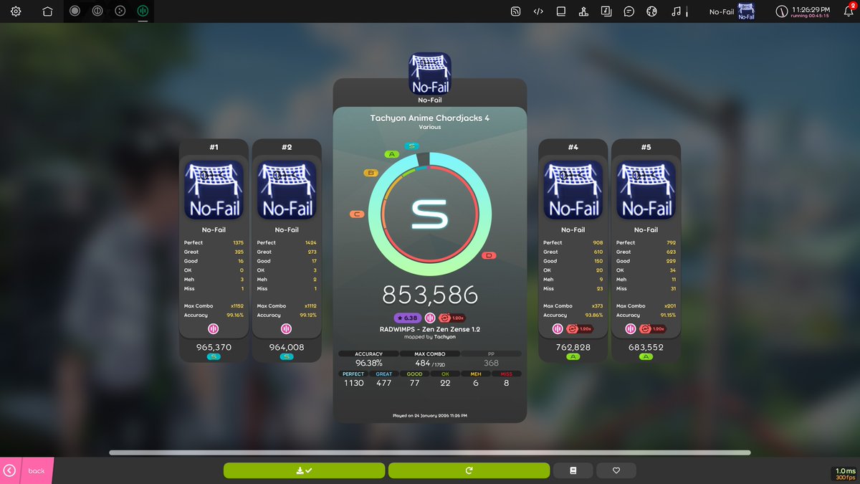
Task: Click the No-Fail avatar on score #2
Action: [x=287, y=189]
